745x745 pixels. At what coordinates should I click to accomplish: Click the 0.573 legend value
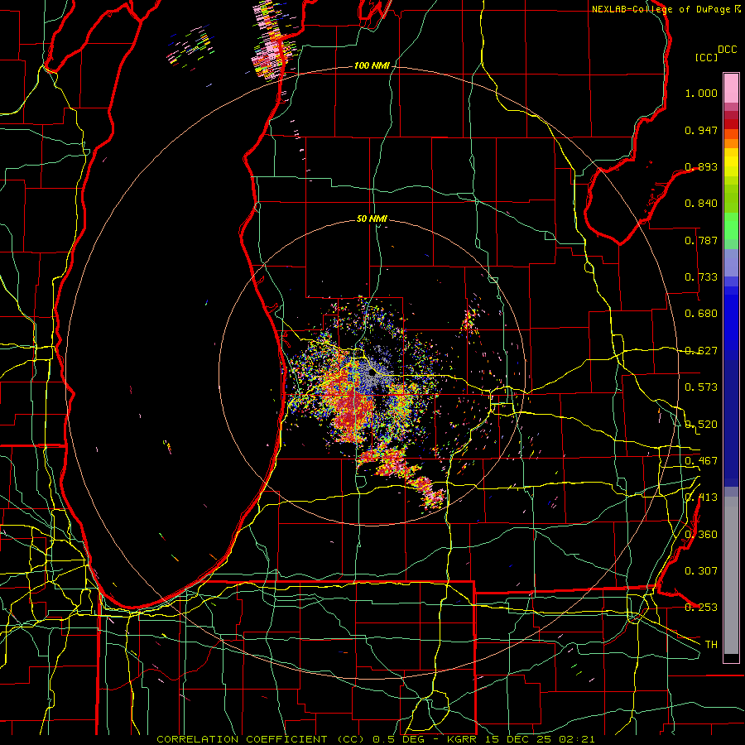[x=701, y=387]
